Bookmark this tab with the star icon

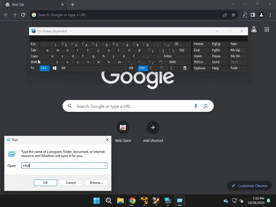[233, 15]
